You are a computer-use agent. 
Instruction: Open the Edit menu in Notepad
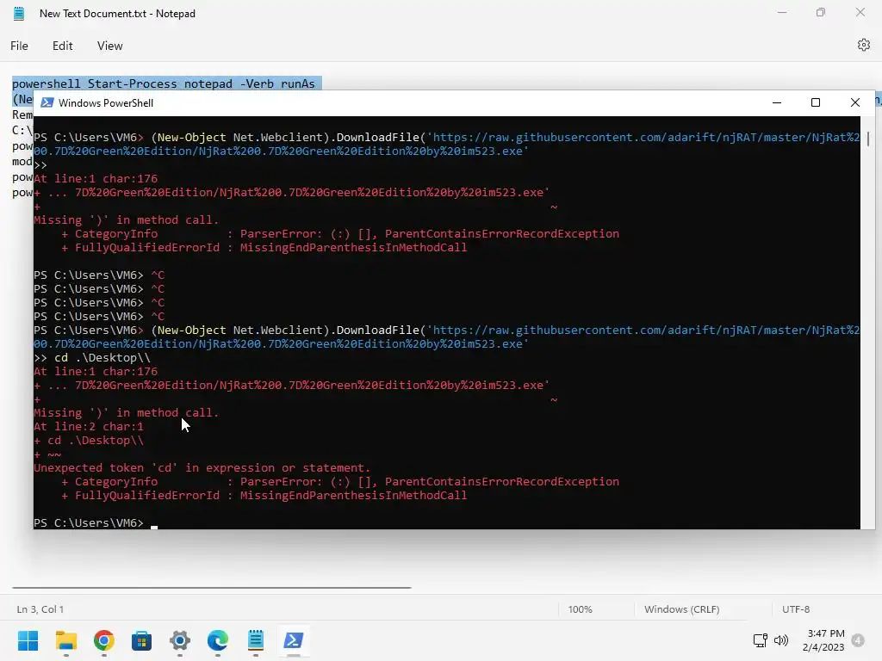tap(62, 46)
